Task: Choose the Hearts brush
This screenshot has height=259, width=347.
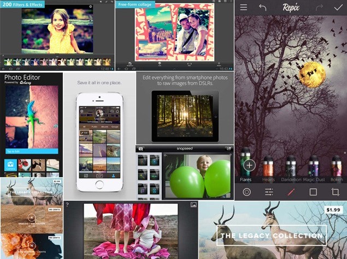Action: (268, 166)
